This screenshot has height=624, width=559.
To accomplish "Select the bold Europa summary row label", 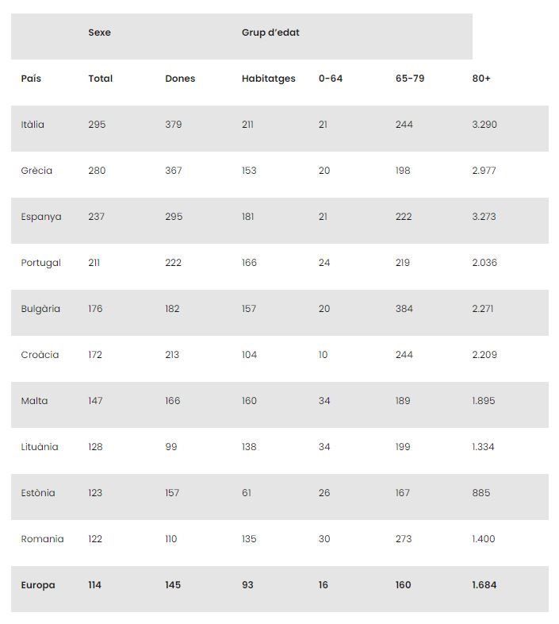I will click(x=38, y=585).
